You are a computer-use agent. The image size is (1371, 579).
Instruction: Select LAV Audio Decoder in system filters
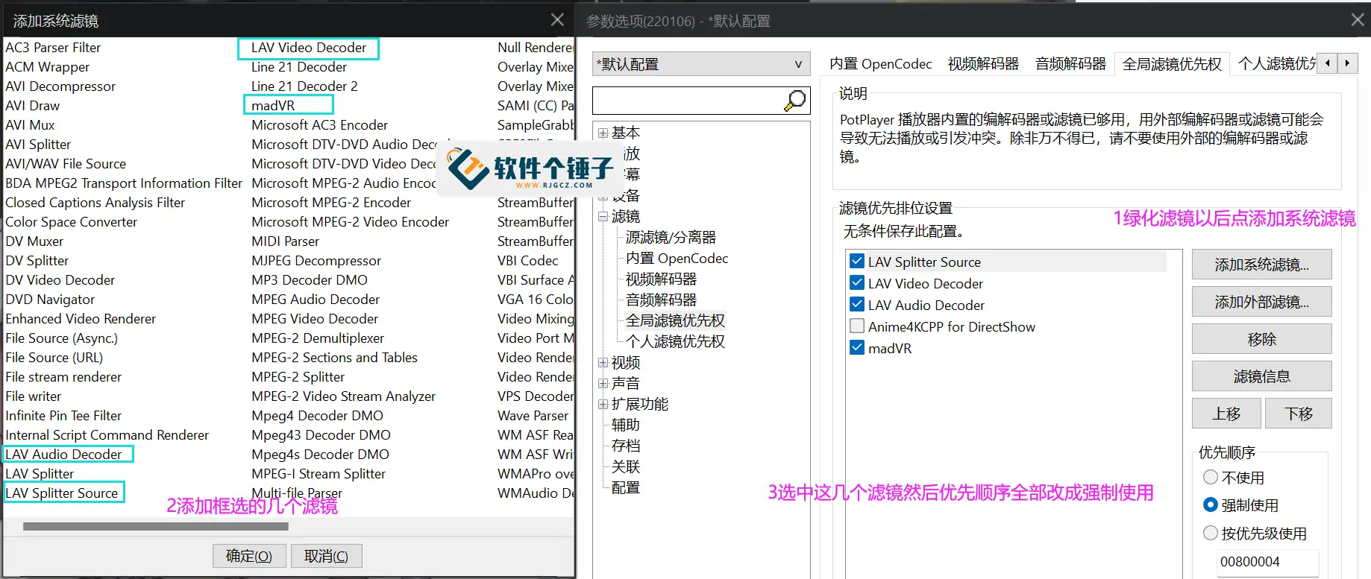tap(63, 455)
